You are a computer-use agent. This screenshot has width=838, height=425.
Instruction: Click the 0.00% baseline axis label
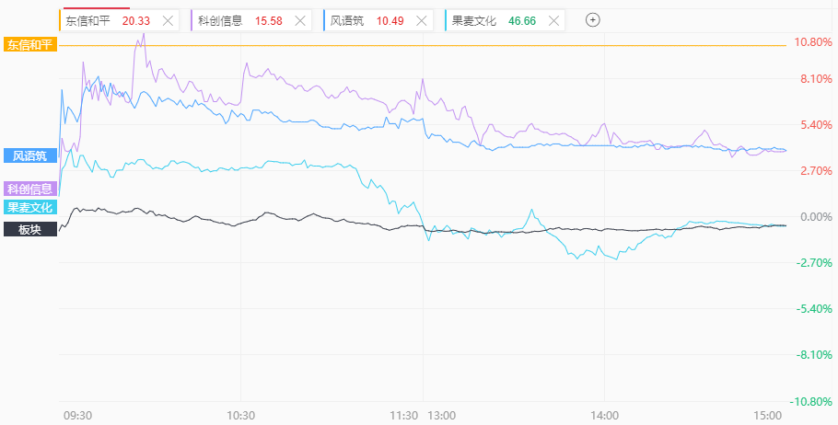(815, 216)
